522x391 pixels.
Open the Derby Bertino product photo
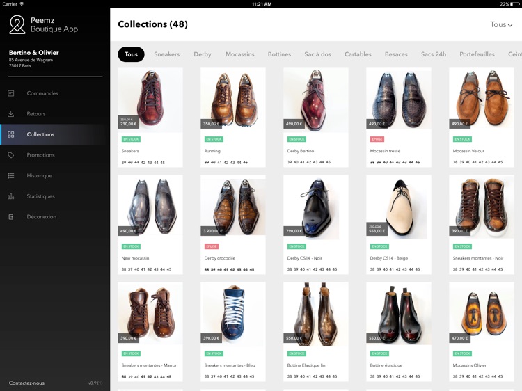click(x=316, y=99)
